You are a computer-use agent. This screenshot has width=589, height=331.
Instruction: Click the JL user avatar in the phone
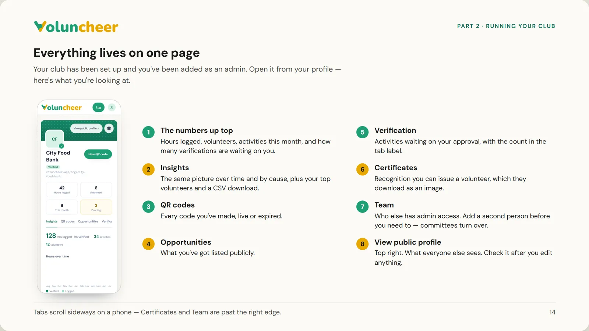coord(112,107)
